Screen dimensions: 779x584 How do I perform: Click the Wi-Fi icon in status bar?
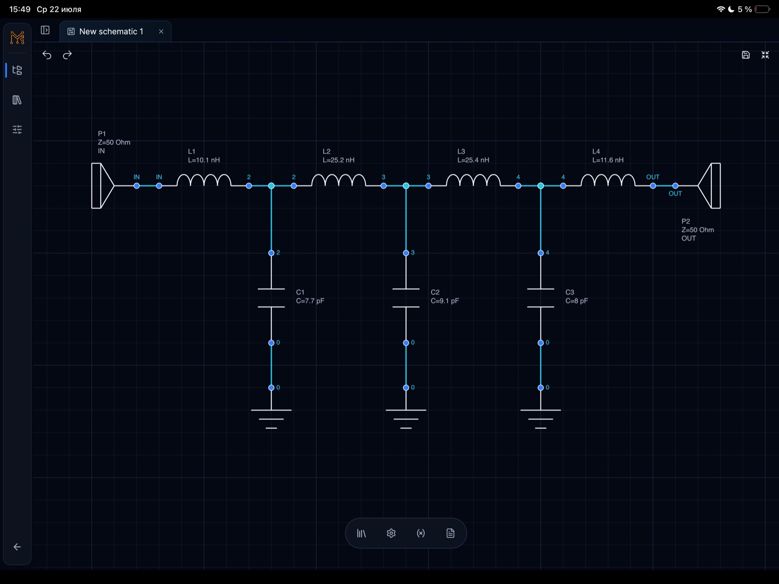click(721, 9)
